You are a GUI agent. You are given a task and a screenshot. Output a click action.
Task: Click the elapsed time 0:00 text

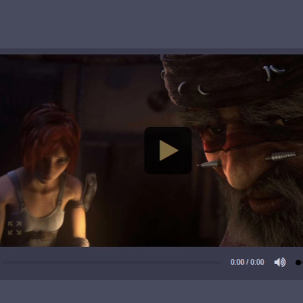(x=238, y=262)
